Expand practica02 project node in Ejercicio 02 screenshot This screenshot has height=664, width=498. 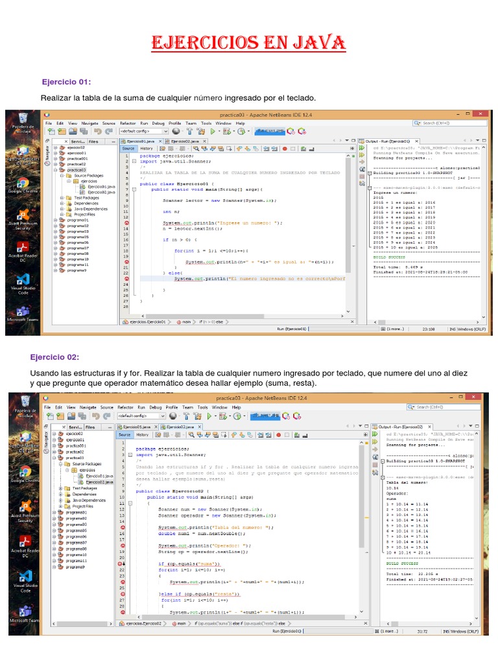click(x=54, y=452)
